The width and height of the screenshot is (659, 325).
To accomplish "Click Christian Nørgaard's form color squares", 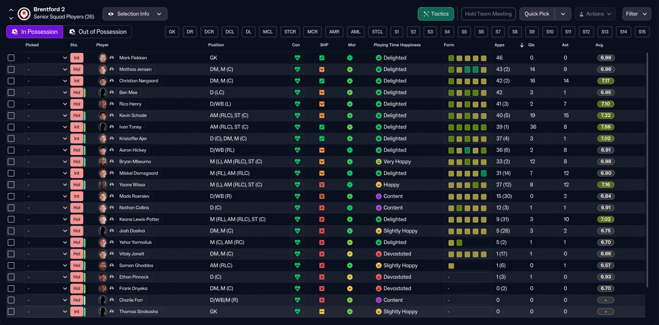I will click(467, 81).
